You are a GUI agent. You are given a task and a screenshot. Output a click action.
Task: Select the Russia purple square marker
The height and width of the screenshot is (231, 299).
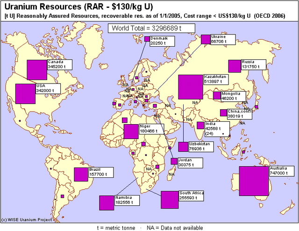[x=235, y=66]
